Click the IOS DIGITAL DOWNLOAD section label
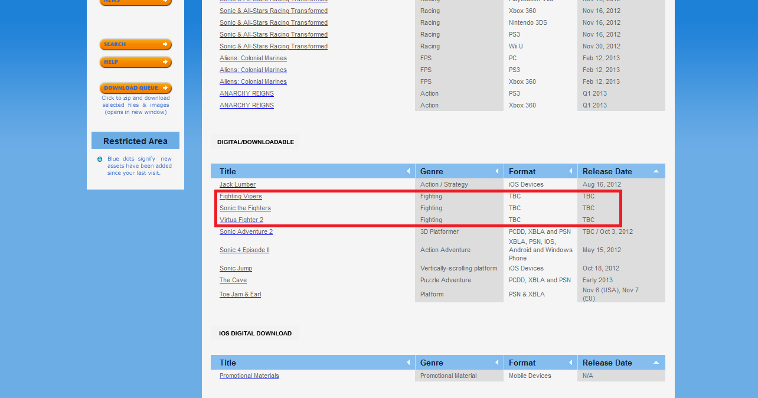The width and height of the screenshot is (758, 398). 255,333
